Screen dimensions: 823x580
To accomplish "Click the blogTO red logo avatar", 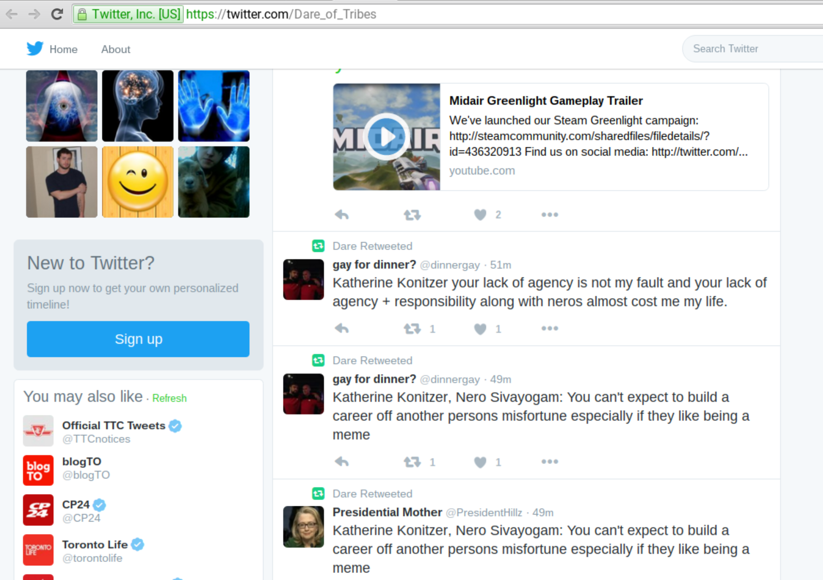I will (x=38, y=470).
